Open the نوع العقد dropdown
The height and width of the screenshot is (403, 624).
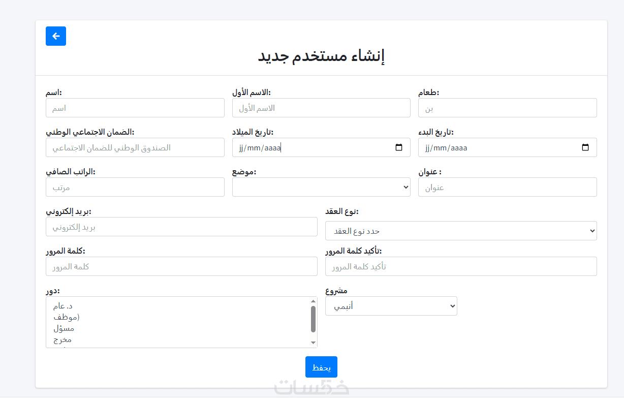pos(461,231)
